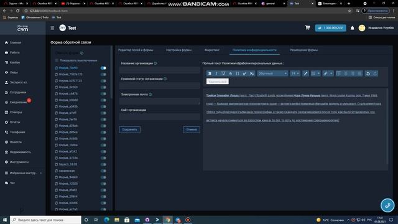Image resolution: width=398 pixels, height=224 pixels.
Task: Open 'Работа' in the sidebar
Action: tap(14, 52)
